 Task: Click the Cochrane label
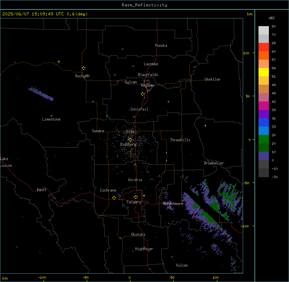pos(108,190)
